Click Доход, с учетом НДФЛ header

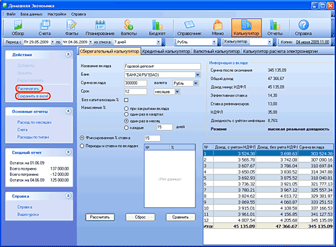235,147
